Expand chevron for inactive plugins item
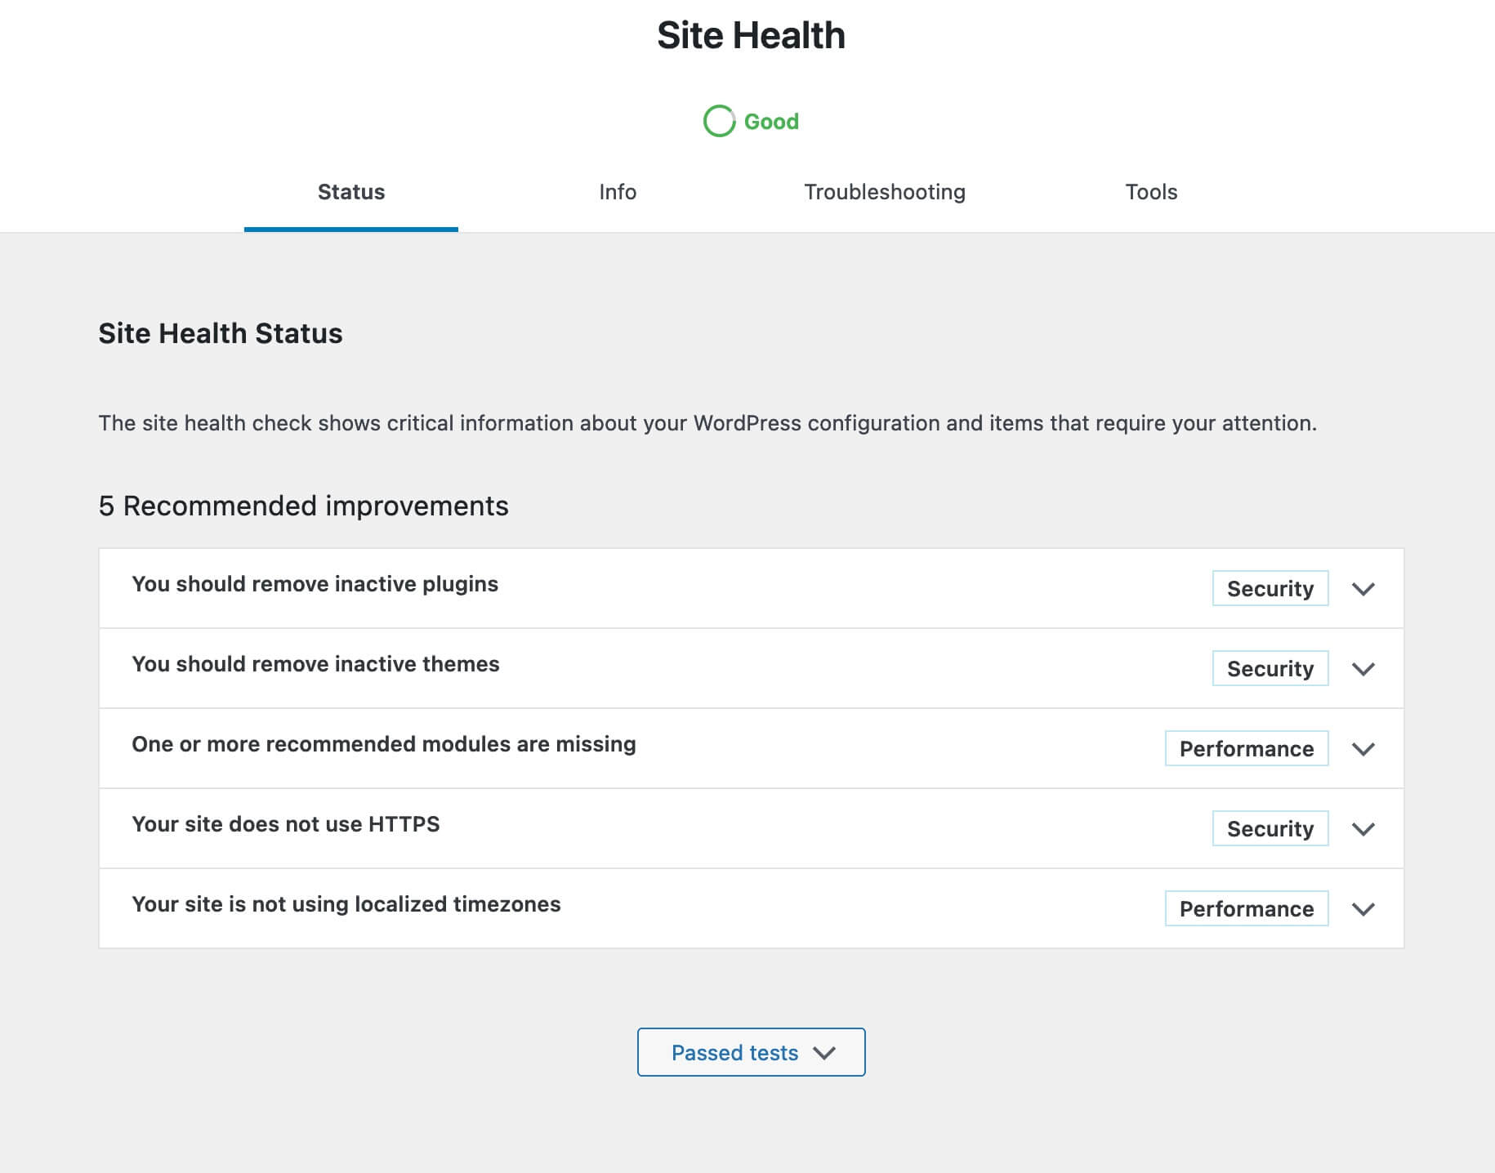The width and height of the screenshot is (1495, 1173). click(x=1363, y=589)
